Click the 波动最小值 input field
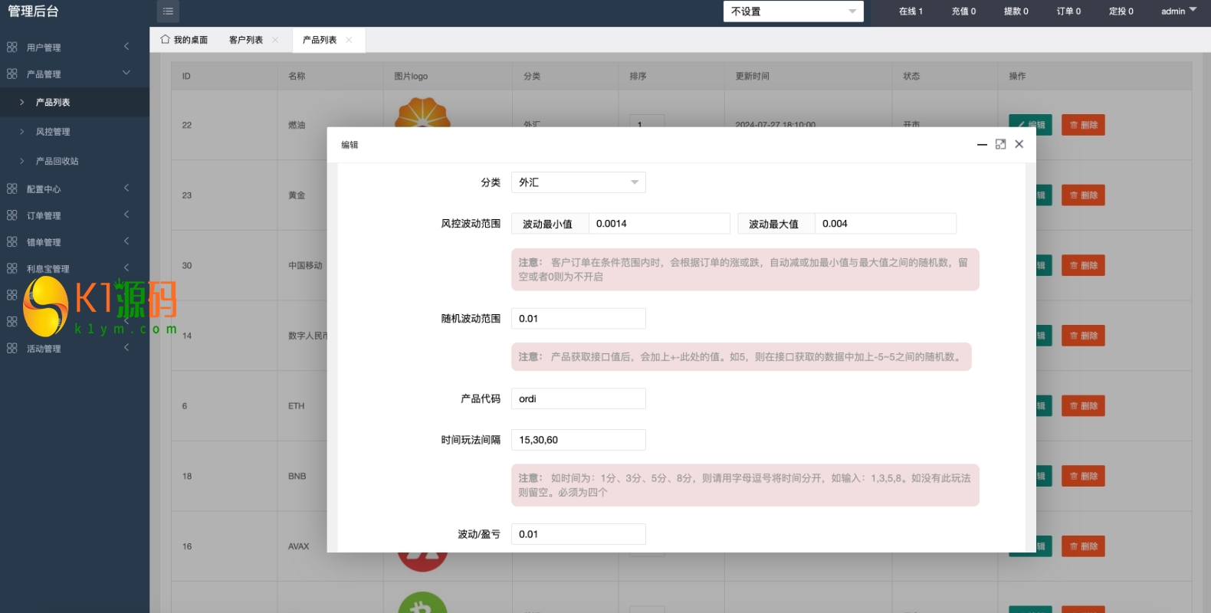Image resolution: width=1211 pixels, height=613 pixels. 659,224
